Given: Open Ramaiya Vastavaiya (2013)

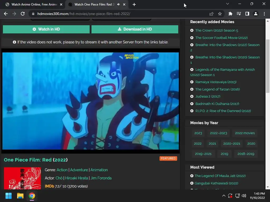Looking at the screenshot, I should pos(216,82).
